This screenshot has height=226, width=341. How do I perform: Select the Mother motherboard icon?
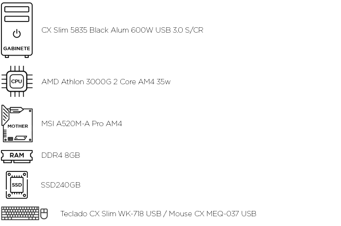[x=17, y=124]
